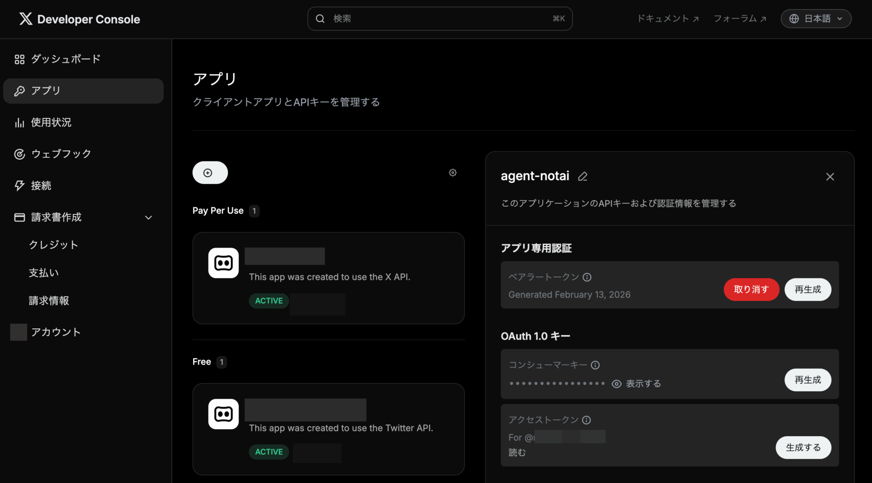This screenshot has height=483, width=872.
Task: Click the pencil icon to rename agent-notai
Action: point(583,176)
